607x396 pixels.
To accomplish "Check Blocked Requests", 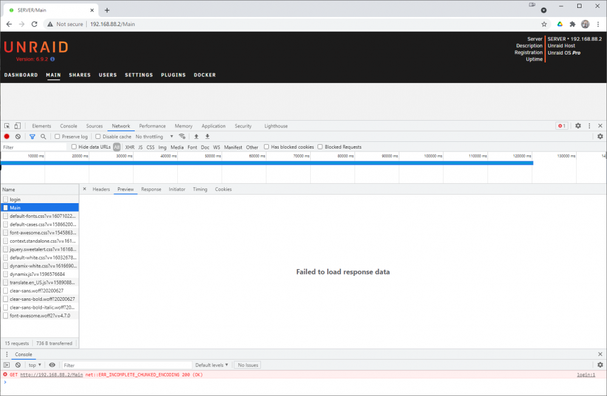I will coord(320,147).
